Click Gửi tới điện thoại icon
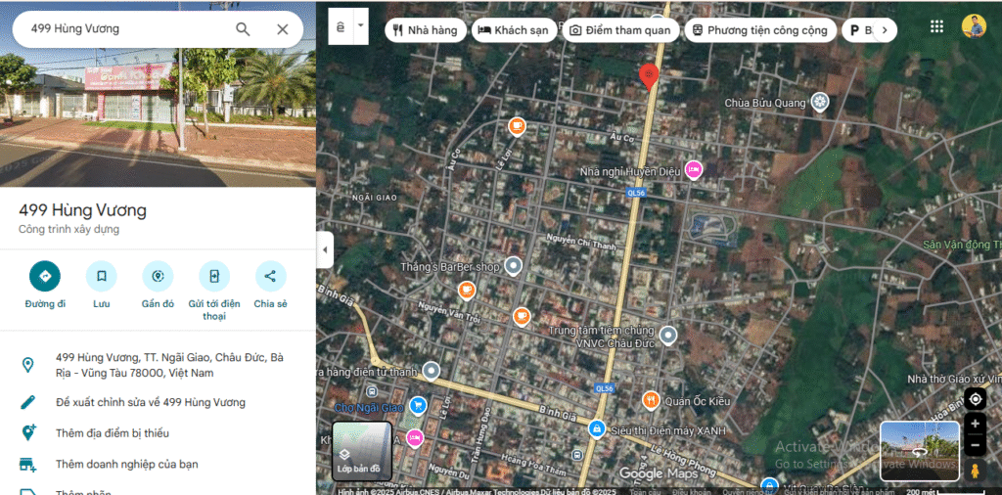Screen dimensions: 1002x495 214,277
